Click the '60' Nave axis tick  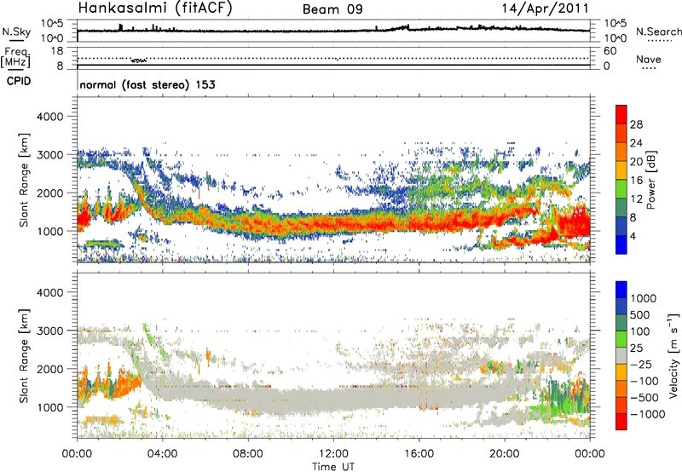[x=610, y=51]
